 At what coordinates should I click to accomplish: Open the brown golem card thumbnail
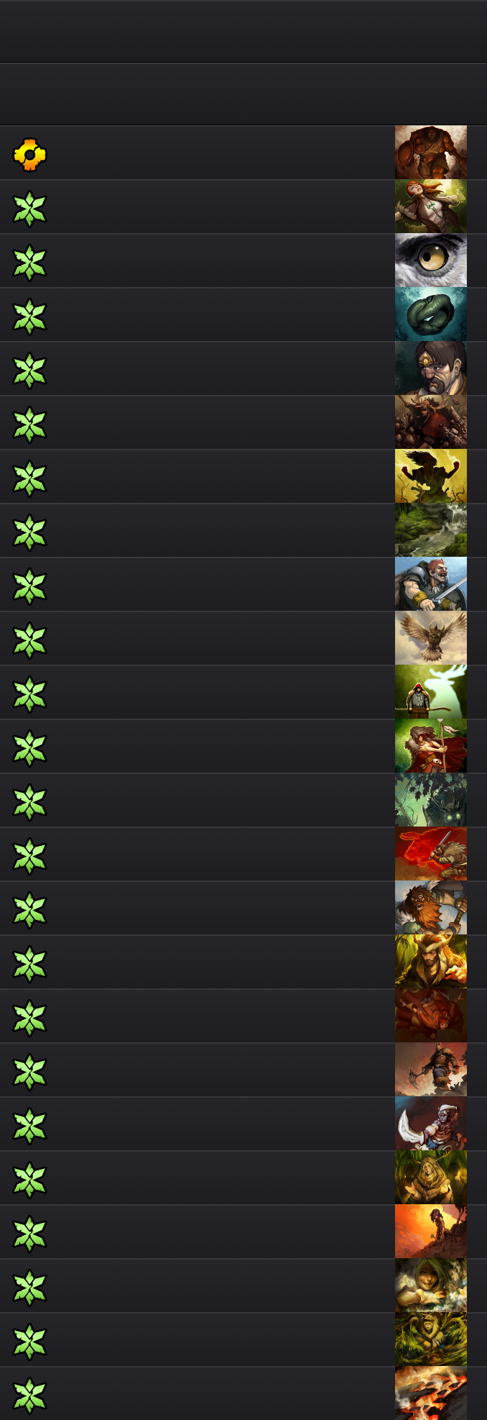point(431,153)
